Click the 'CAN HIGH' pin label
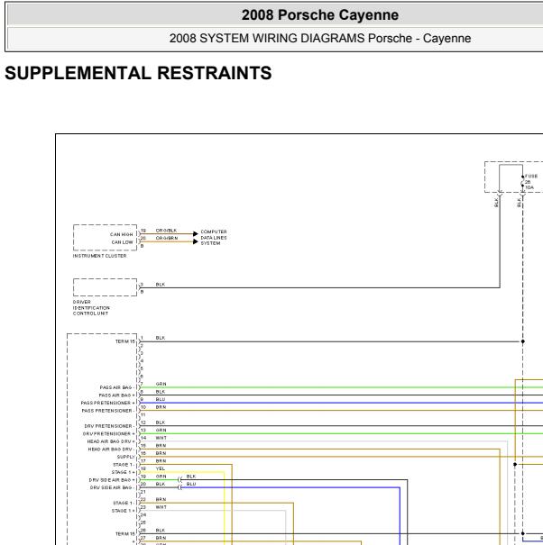Viewport: 543px width, 545px height. tap(122, 234)
